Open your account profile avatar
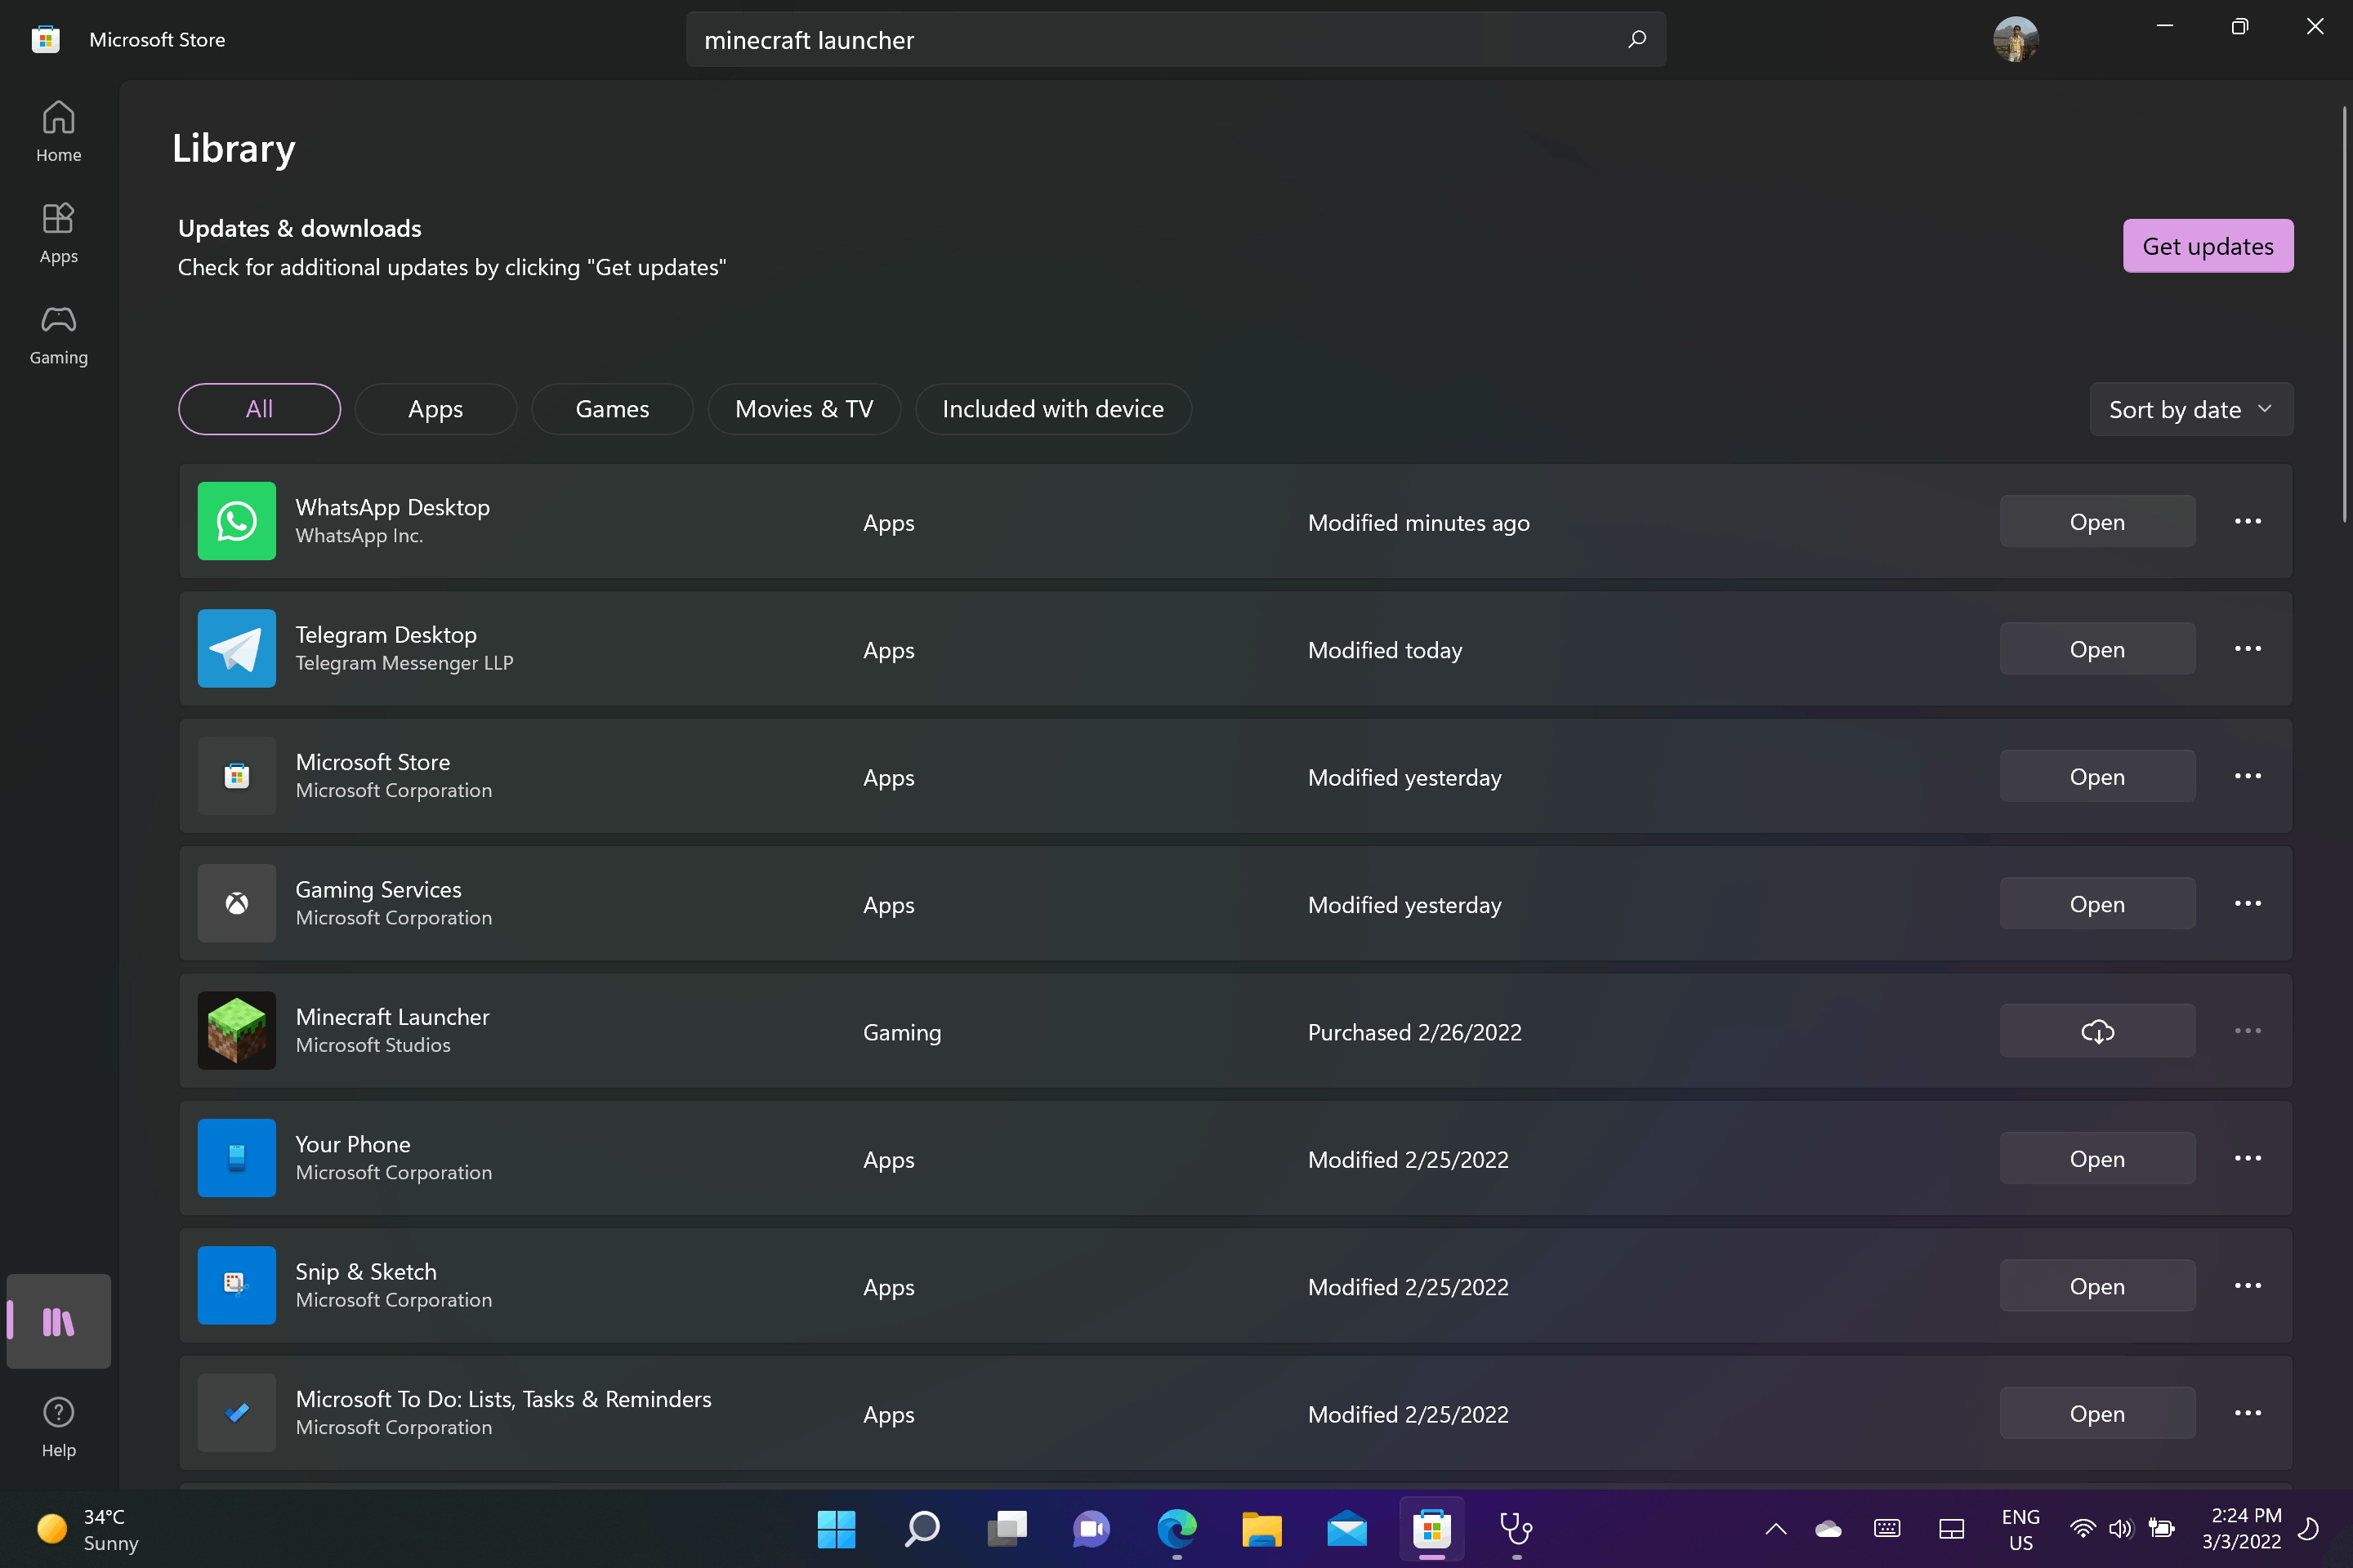Image resolution: width=2353 pixels, height=1568 pixels. point(2015,38)
